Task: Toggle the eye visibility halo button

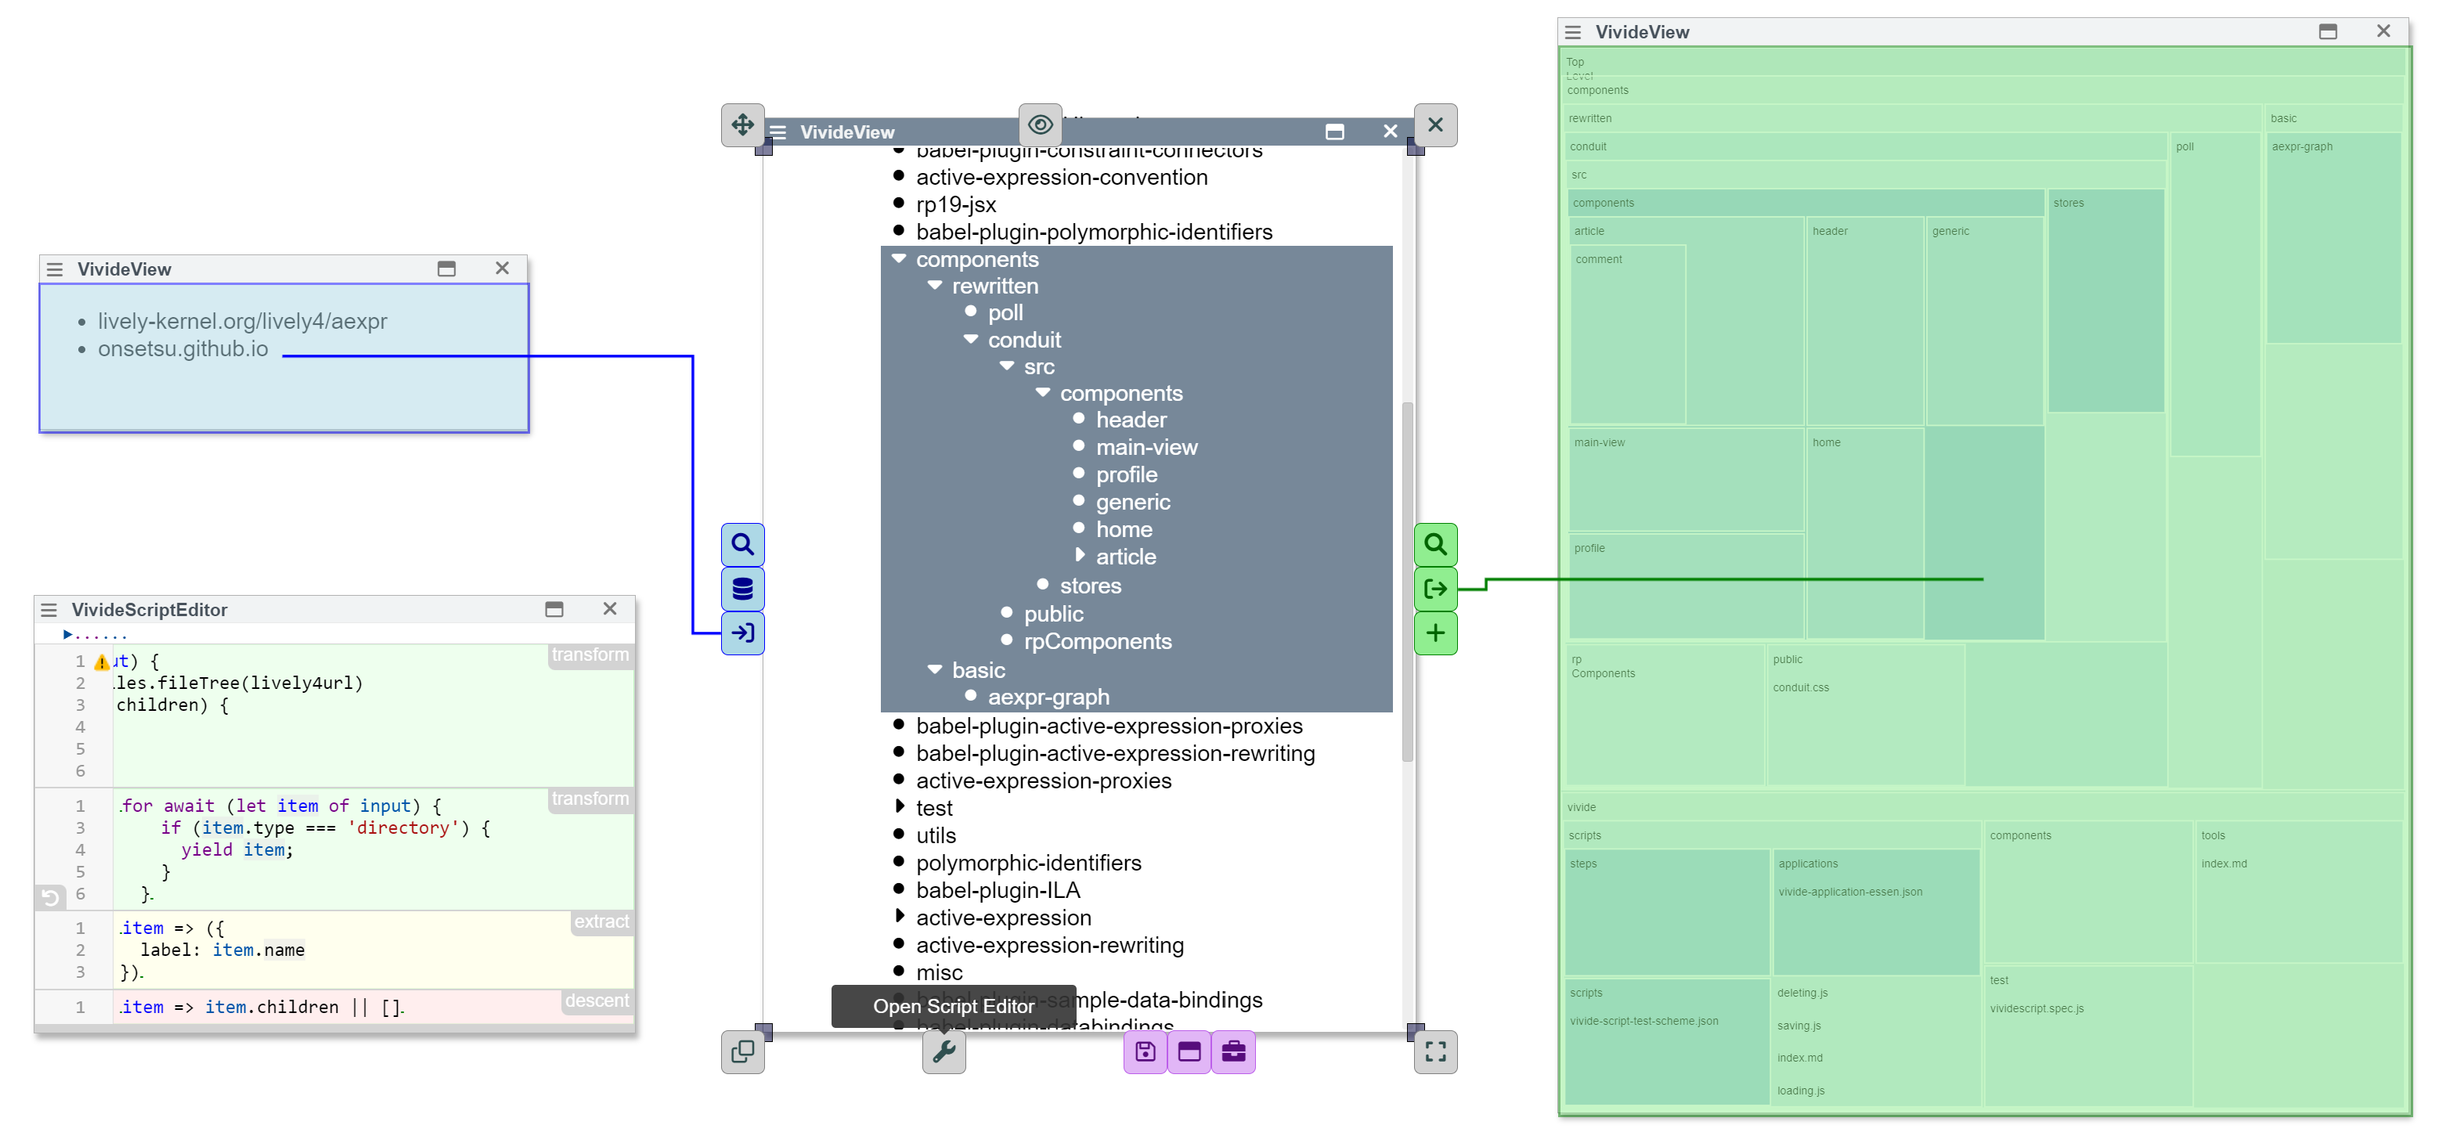Action: [1040, 125]
